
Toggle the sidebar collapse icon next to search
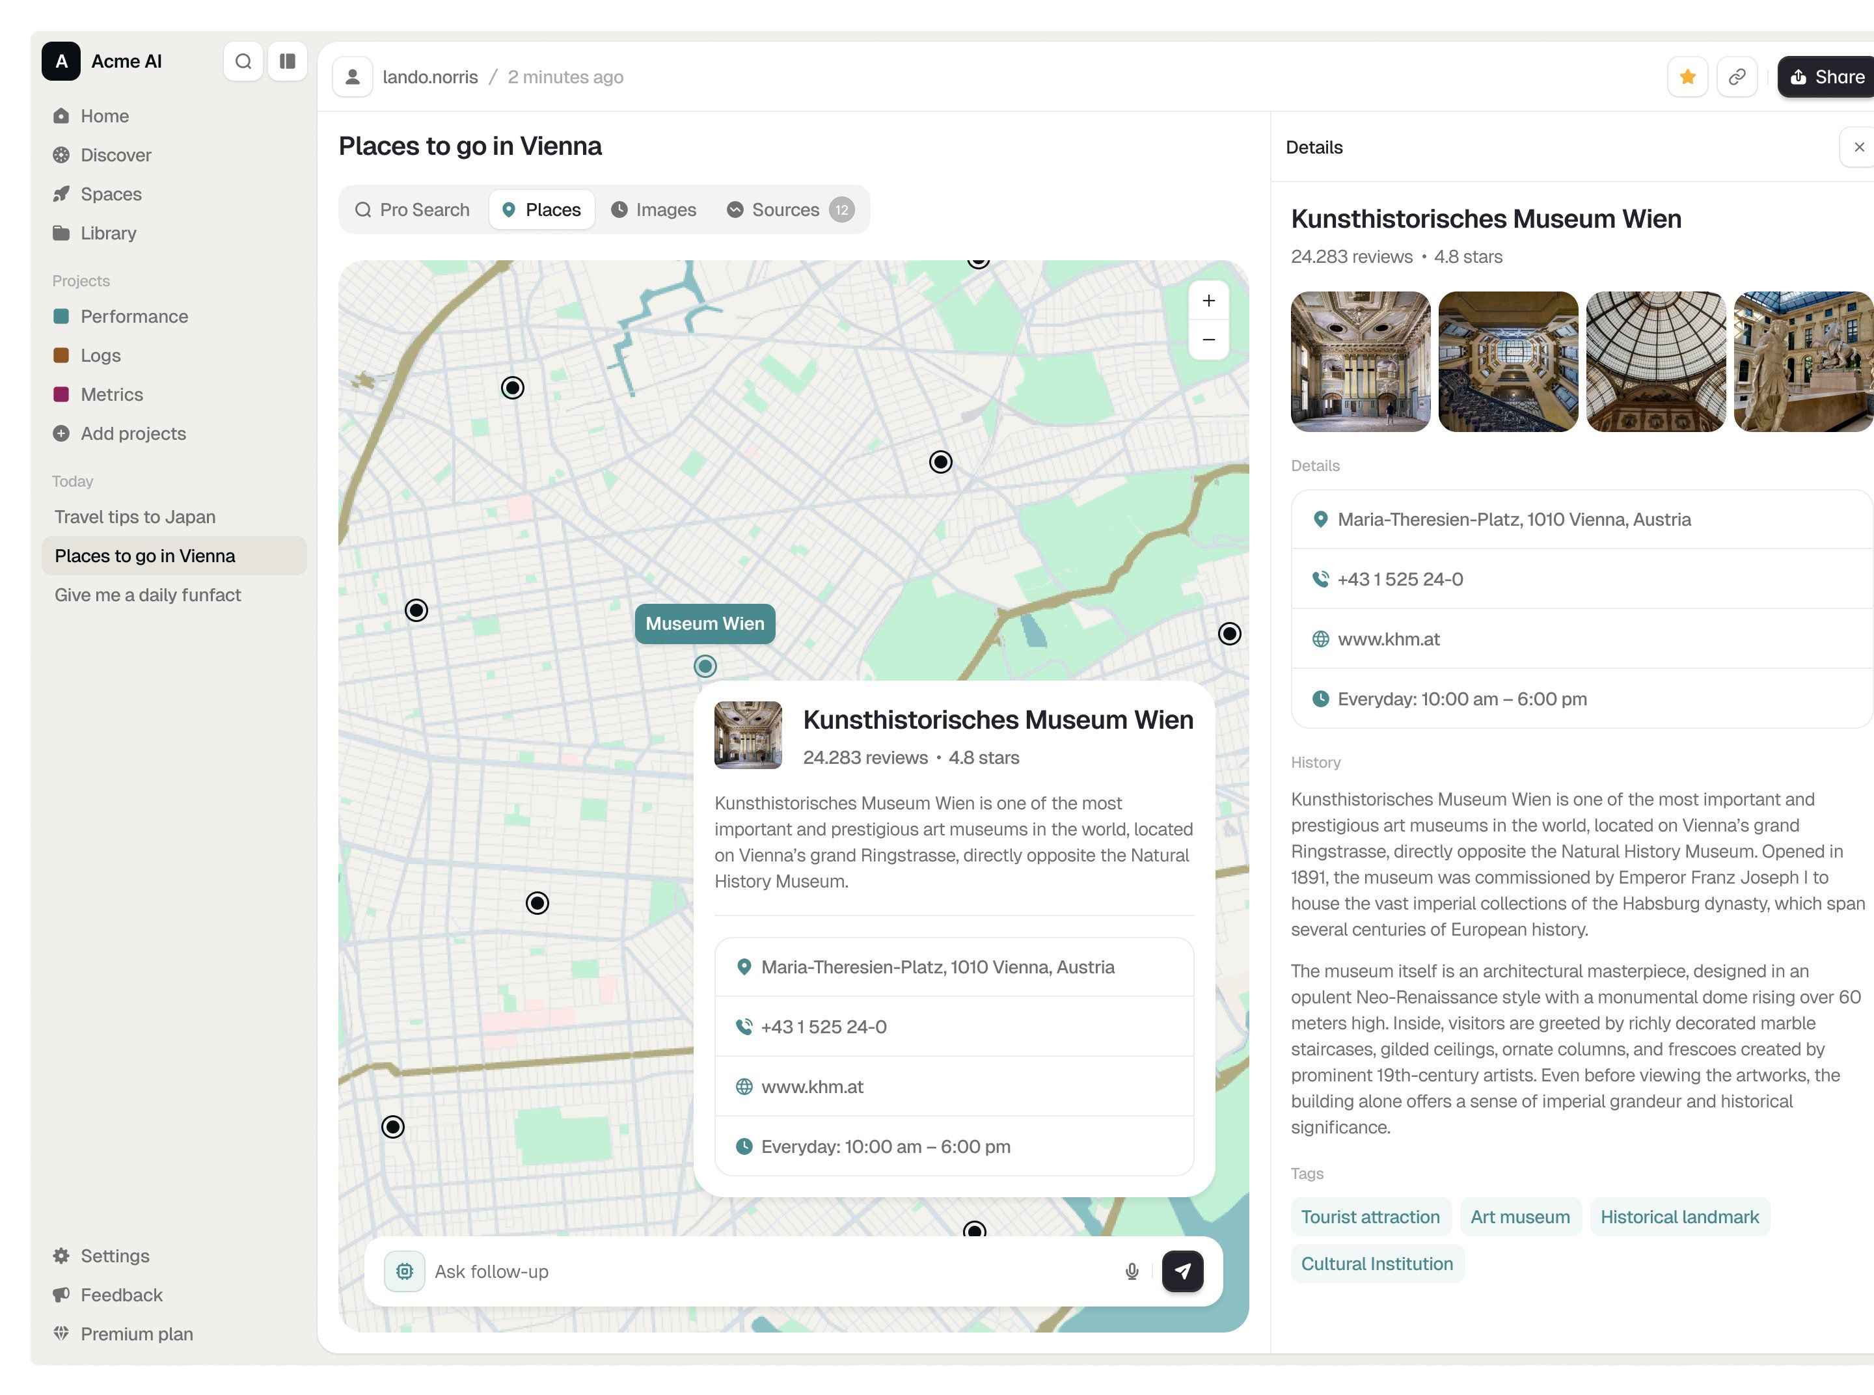287,61
